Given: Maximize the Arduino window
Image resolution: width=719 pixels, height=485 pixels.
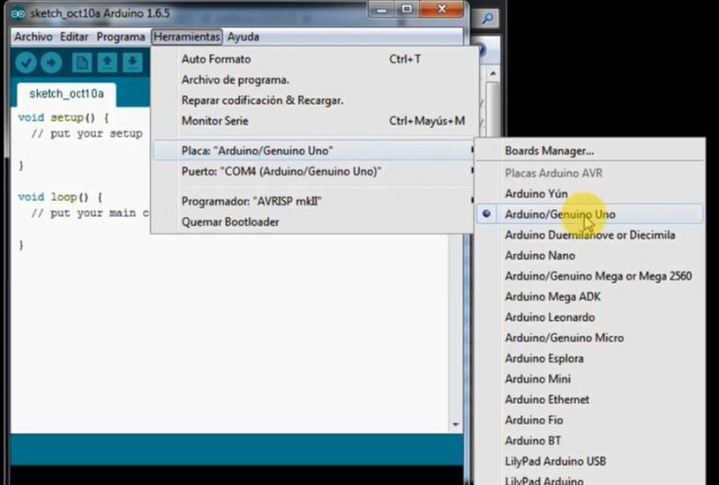Looking at the screenshot, I should point(407,9).
